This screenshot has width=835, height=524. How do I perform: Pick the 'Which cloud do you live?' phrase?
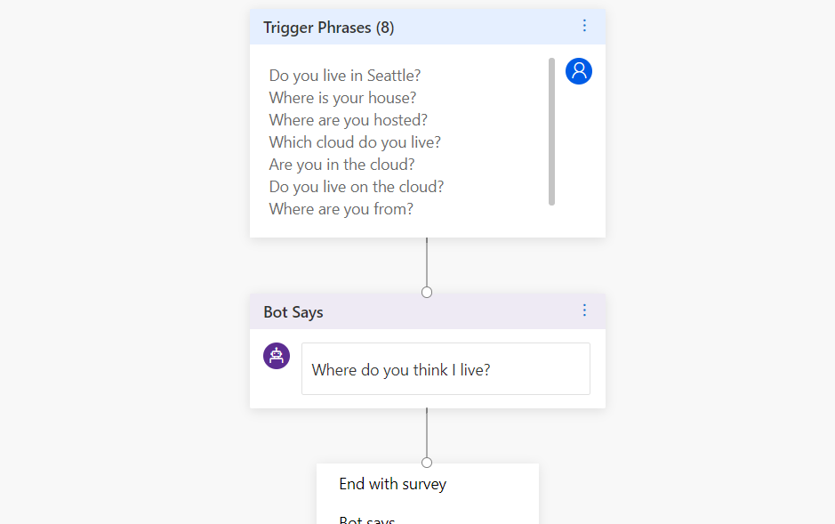(355, 142)
